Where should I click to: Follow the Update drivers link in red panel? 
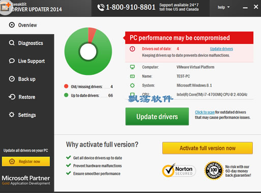point(221,49)
